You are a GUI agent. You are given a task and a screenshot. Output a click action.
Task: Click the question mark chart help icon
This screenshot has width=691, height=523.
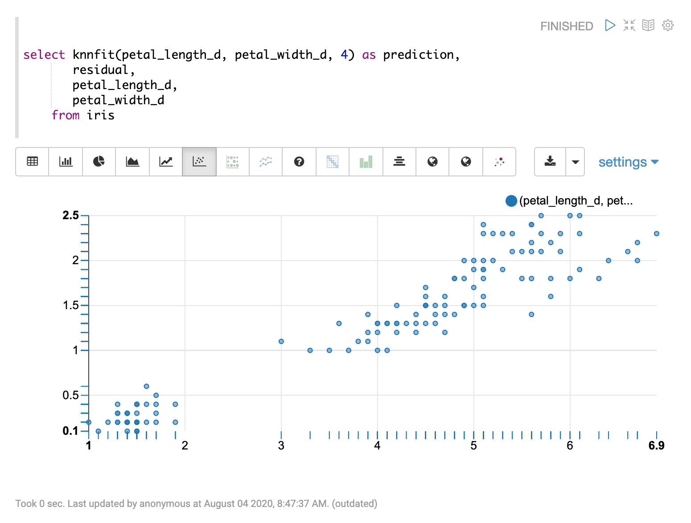pos(299,162)
